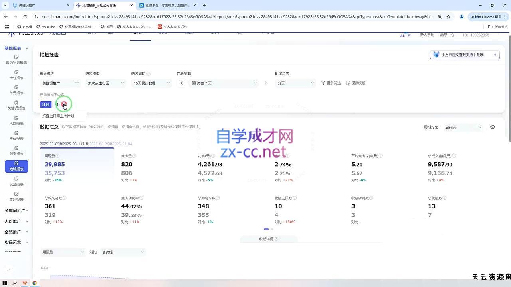Expand the 人群推广 sidebar section

tap(16, 221)
